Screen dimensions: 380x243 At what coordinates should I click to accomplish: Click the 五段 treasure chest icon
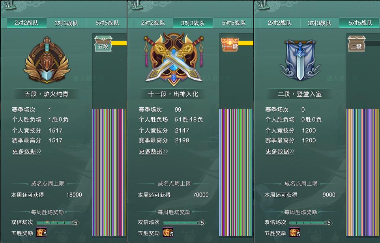click(103, 43)
